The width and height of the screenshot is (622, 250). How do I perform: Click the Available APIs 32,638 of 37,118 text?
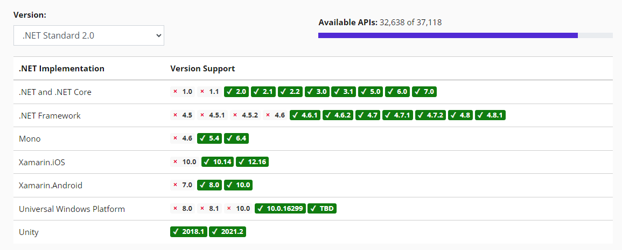[x=380, y=23]
